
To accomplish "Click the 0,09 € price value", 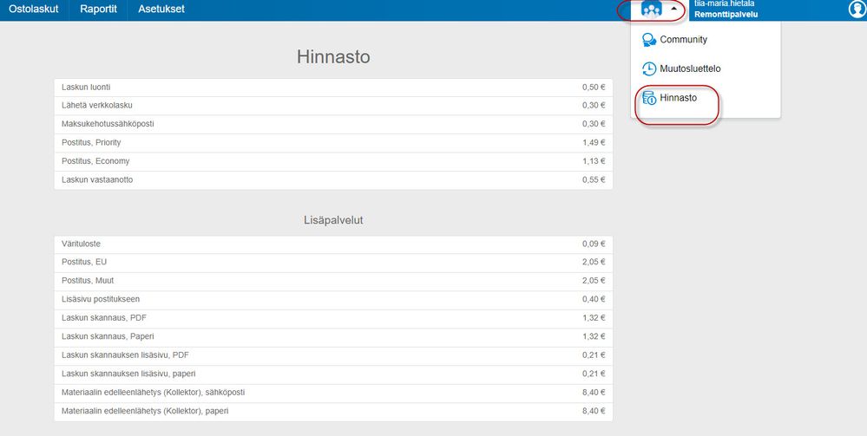I will pos(594,244).
